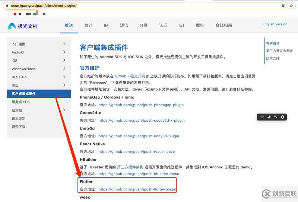Click the Cocos2d-x subsection heading
Screen dimensions: 298x202
(x=90, y=113)
